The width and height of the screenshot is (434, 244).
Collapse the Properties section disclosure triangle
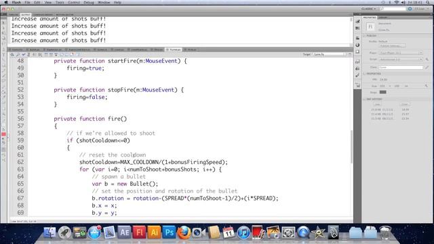tap(365, 74)
